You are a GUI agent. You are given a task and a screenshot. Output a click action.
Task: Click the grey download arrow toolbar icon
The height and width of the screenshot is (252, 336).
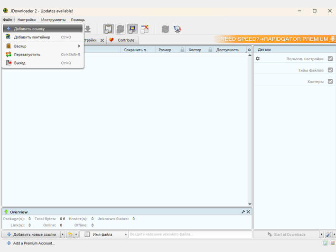pos(88,29)
